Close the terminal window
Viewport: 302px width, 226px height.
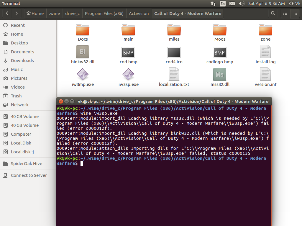pos(61,101)
